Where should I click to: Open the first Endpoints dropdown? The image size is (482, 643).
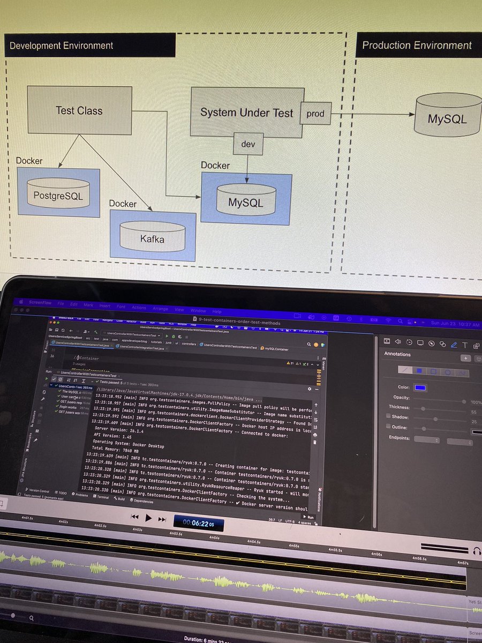point(427,440)
